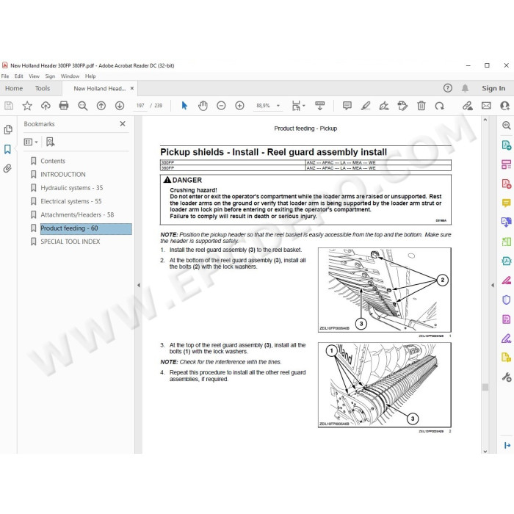
Task: Open the page thumbnails panel icon
Action: coord(8,129)
